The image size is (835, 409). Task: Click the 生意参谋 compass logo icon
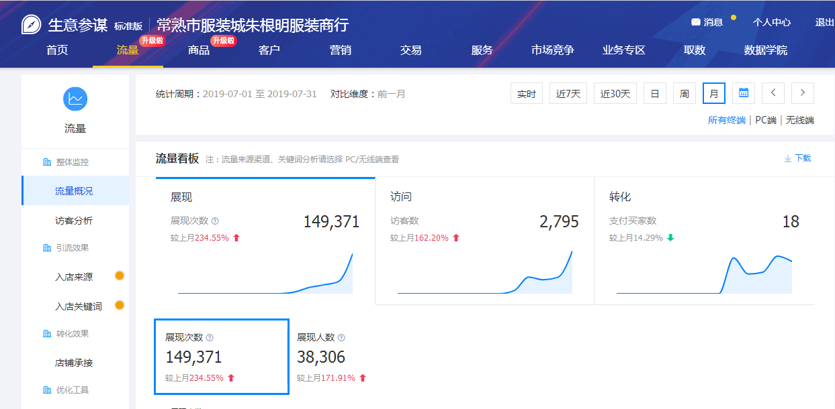click(32, 25)
